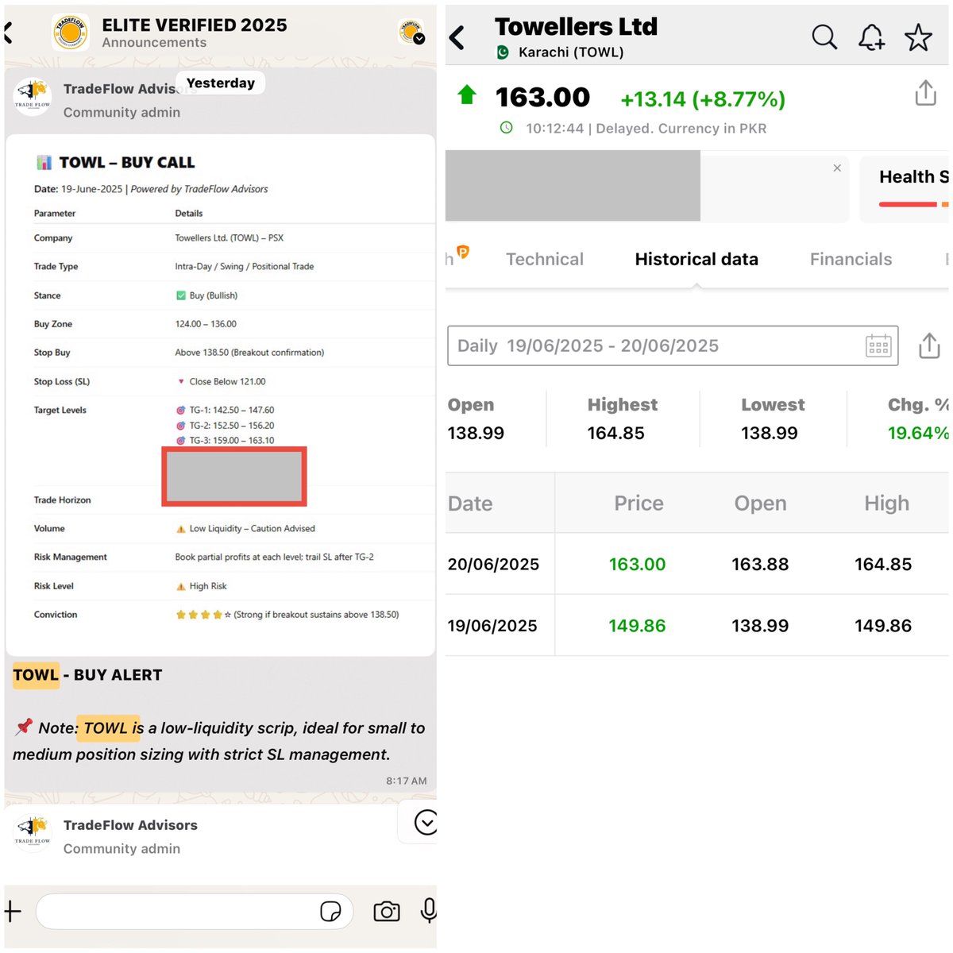Image resolution: width=953 pixels, height=953 pixels.
Task: Create a price alert via the bell icon
Action: (871, 37)
